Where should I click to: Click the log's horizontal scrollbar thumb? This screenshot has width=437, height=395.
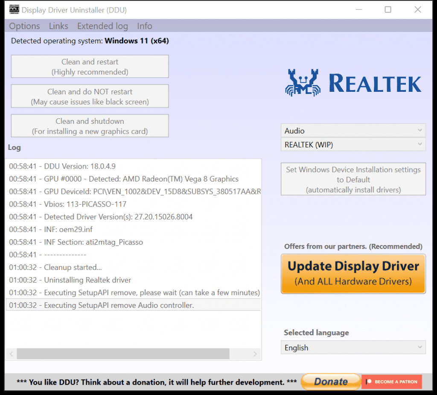click(123, 354)
